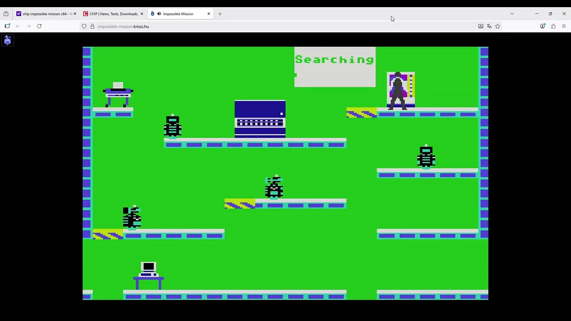
Task: Click the robot on the center middle platform
Action: (x=274, y=187)
